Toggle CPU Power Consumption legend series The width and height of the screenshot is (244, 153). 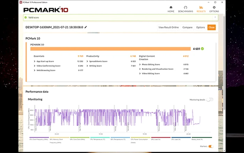point(140,140)
